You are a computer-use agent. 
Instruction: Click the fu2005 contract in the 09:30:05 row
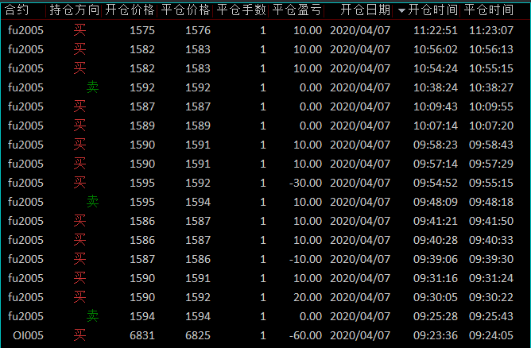pyautogui.click(x=25, y=297)
